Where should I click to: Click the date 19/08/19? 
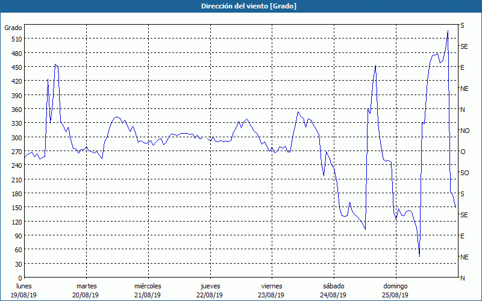coord(24,295)
